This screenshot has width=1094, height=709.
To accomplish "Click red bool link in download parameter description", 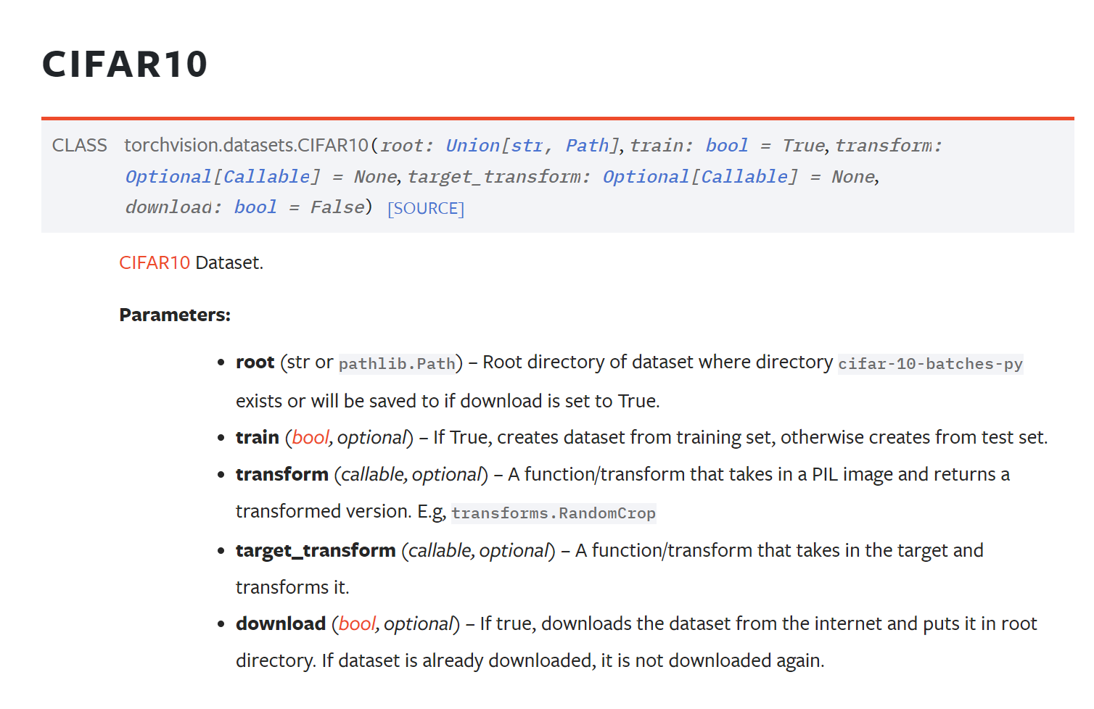I will tap(357, 623).
